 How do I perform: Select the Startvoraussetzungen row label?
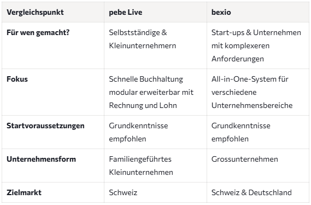coord(45,126)
